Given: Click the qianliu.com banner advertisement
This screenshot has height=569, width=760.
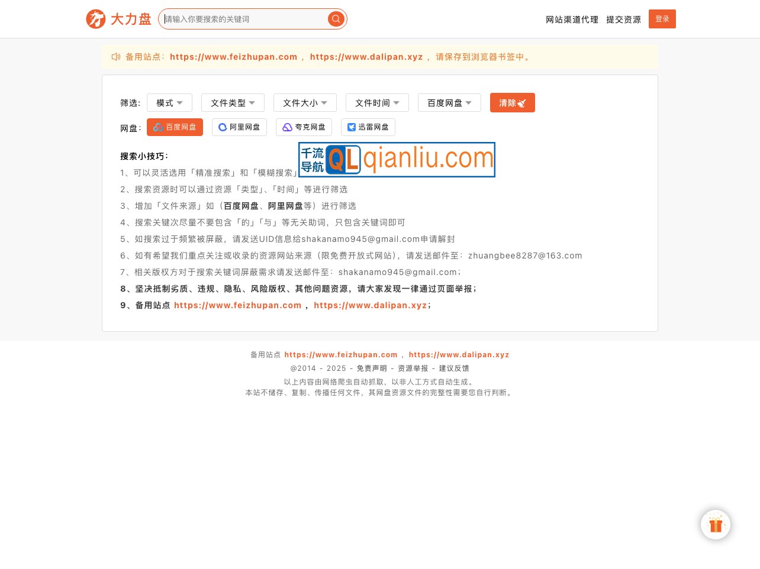Looking at the screenshot, I should pyautogui.click(x=397, y=159).
